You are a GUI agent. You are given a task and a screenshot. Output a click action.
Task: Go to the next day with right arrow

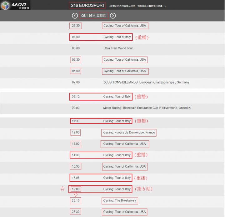pos(113,16)
